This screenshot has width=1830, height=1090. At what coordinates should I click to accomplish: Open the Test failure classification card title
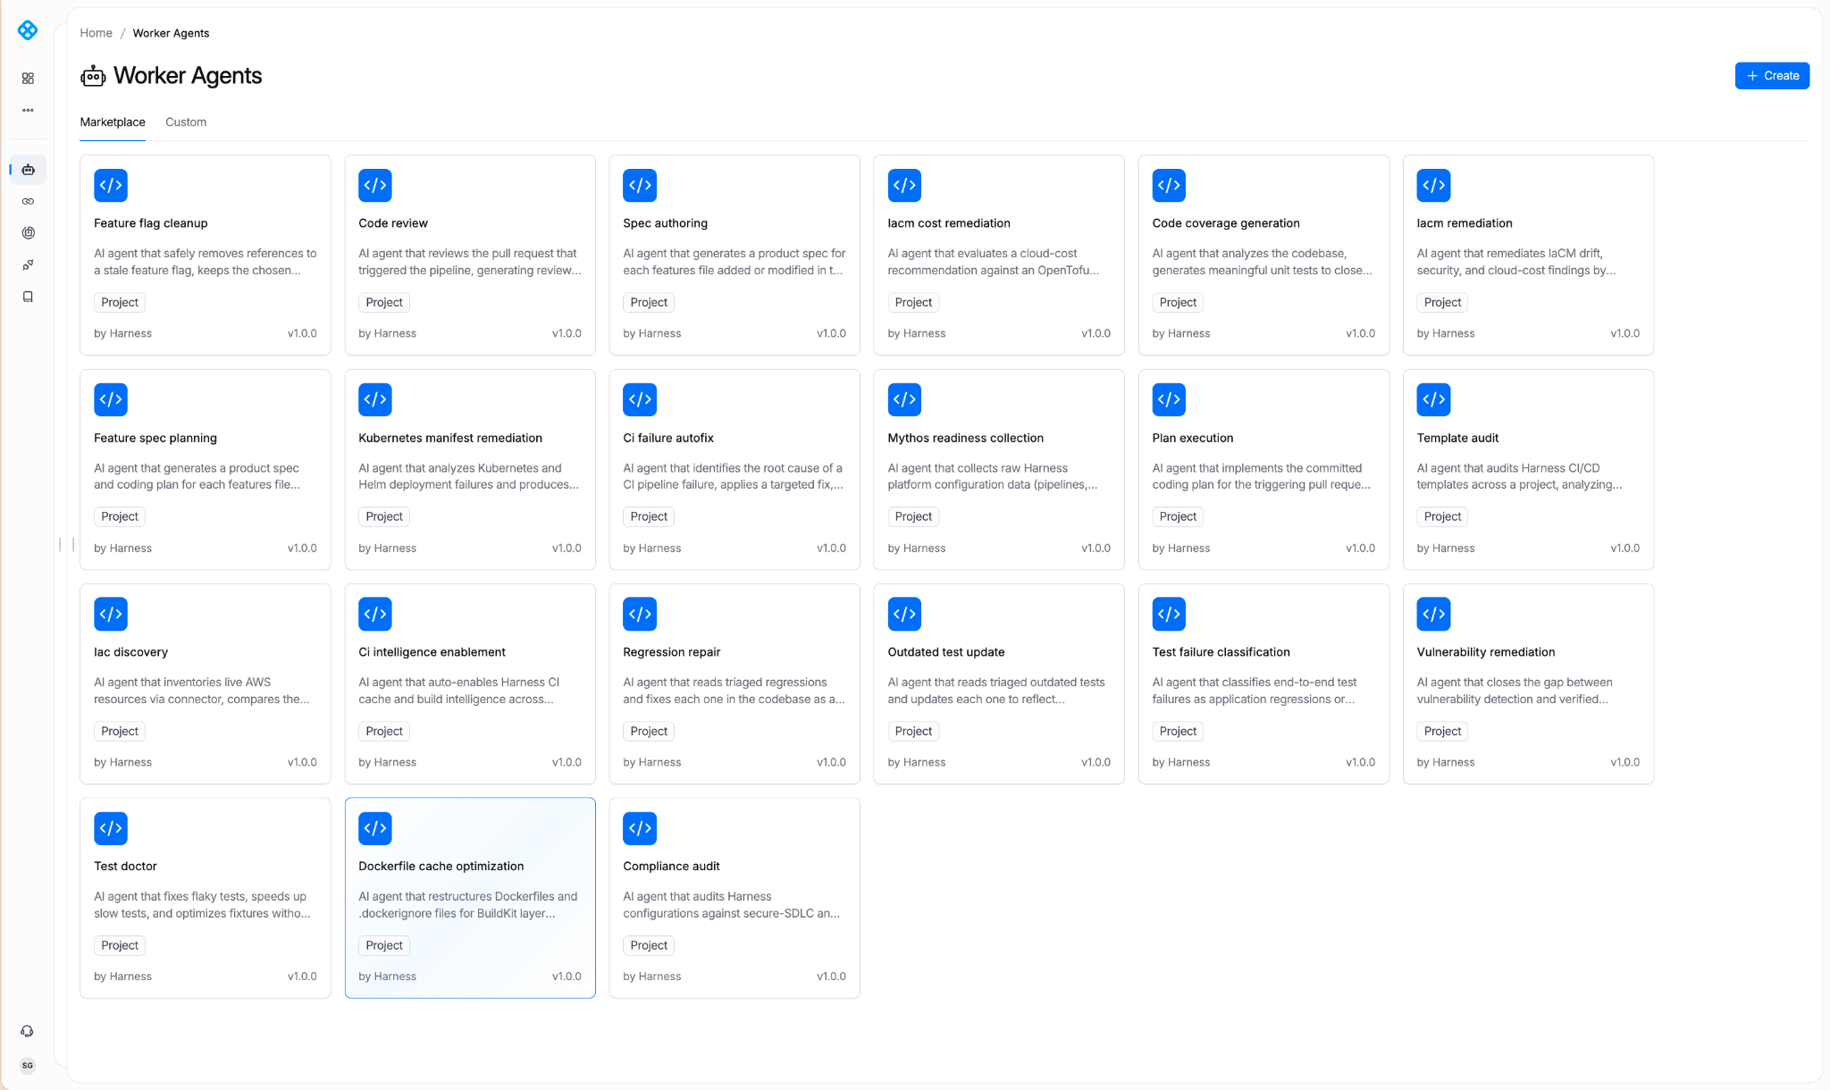(1221, 652)
